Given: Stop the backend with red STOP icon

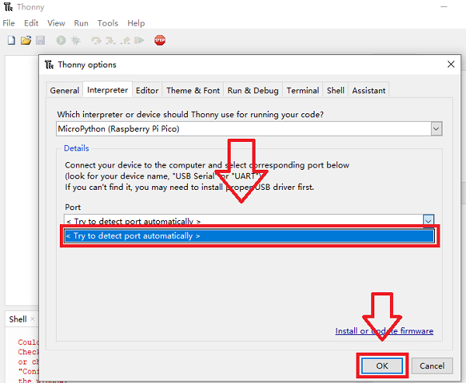Looking at the screenshot, I should tap(159, 40).
